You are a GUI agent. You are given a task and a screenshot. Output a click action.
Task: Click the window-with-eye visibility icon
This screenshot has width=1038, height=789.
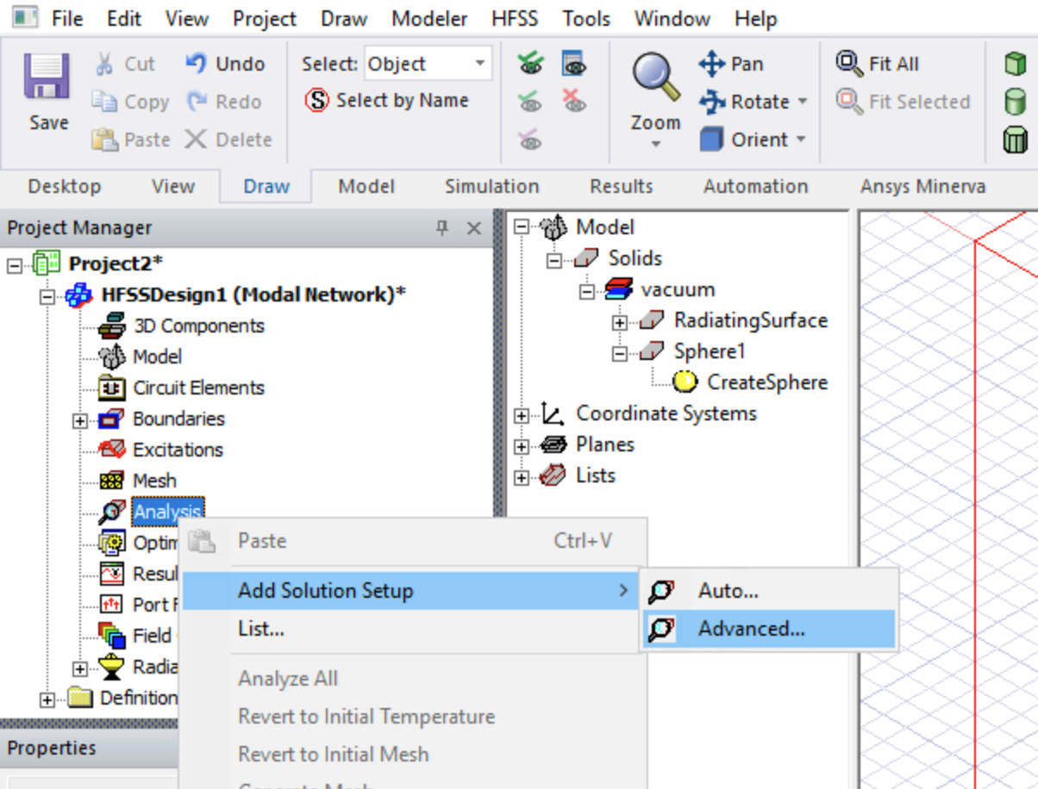pos(573,64)
